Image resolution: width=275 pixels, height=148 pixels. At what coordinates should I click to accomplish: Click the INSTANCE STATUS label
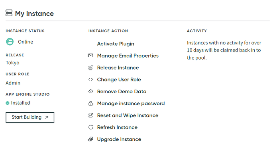pyautogui.click(x=25, y=31)
